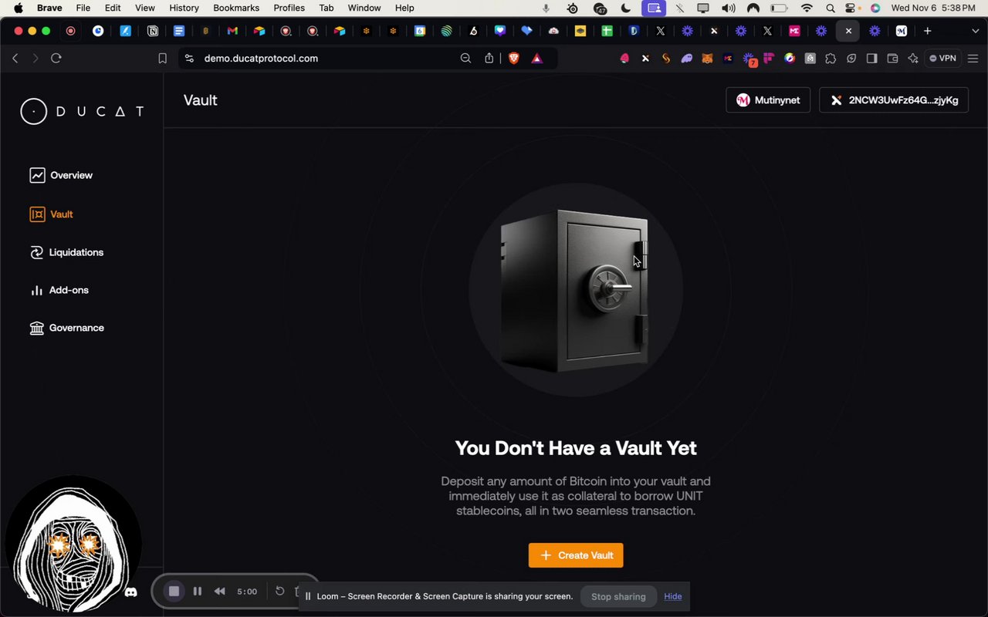Open the History menu
The height and width of the screenshot is (617, 988).
pyautogui.click(x=184, y=8)
